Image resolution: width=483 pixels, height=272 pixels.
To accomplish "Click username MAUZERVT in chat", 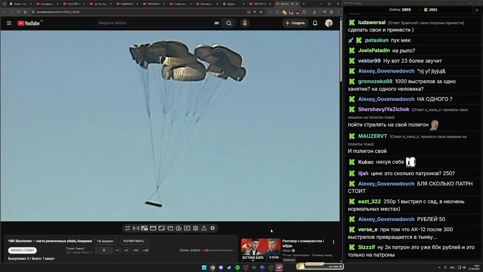I will point(372,136).
